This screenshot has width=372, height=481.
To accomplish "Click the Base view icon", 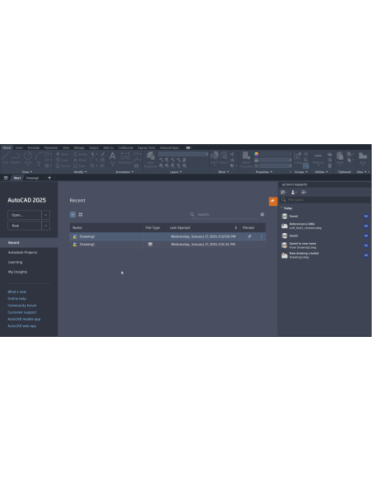I will click(363, 157).
